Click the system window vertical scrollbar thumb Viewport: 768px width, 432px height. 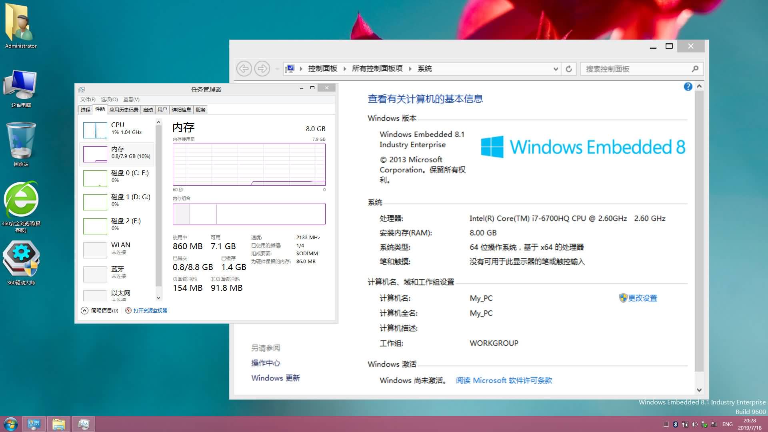[699, 231]
